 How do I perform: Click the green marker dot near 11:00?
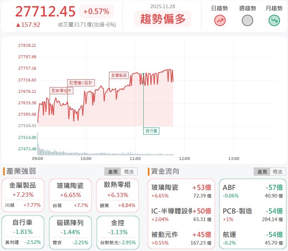pos(143,74)
